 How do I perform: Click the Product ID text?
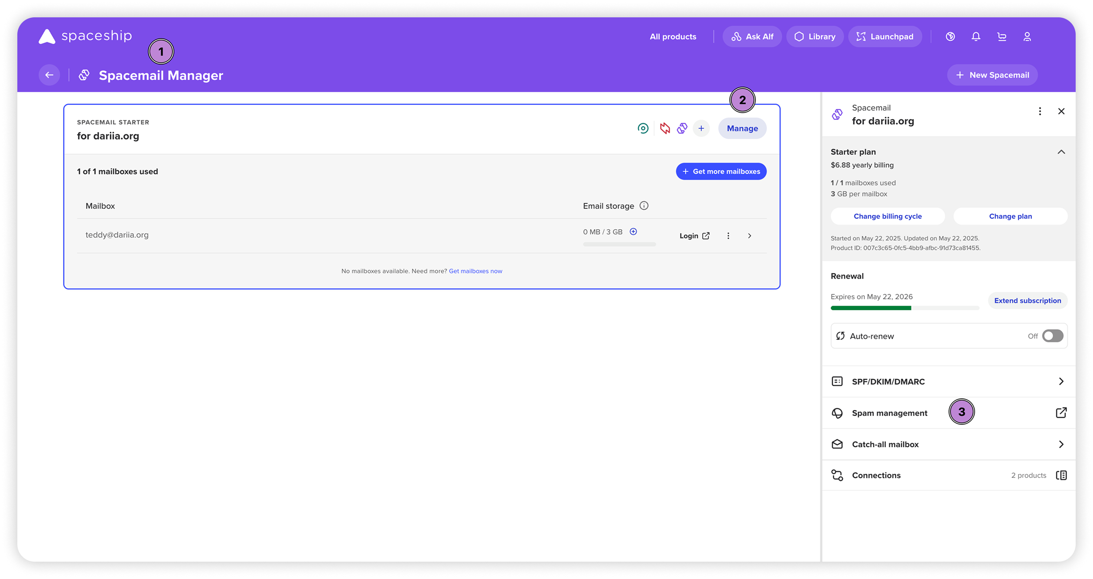pyautogui.click(x=905, y=248)
